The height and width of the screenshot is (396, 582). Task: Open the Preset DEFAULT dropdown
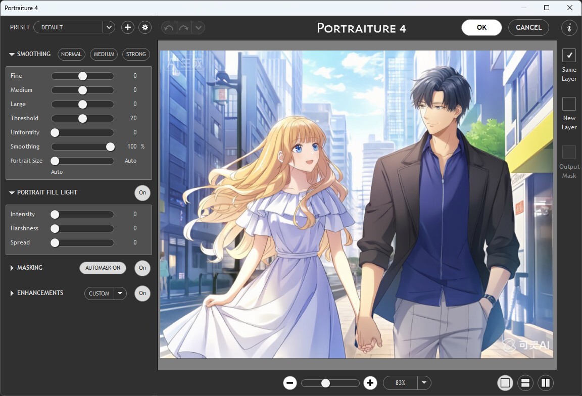pos(109,27)
